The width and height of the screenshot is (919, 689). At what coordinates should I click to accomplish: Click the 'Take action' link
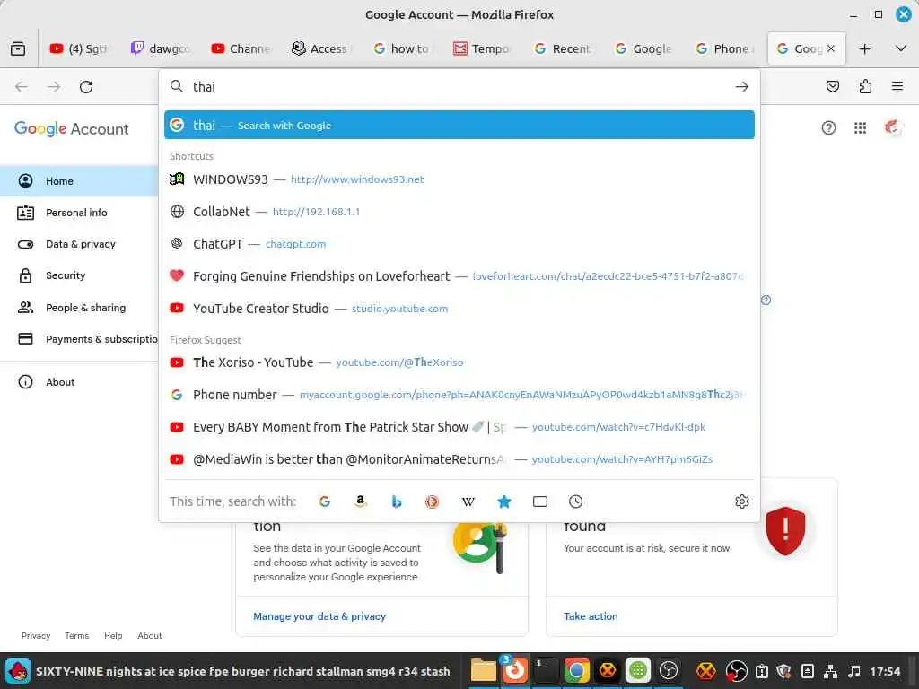point(591,616)
